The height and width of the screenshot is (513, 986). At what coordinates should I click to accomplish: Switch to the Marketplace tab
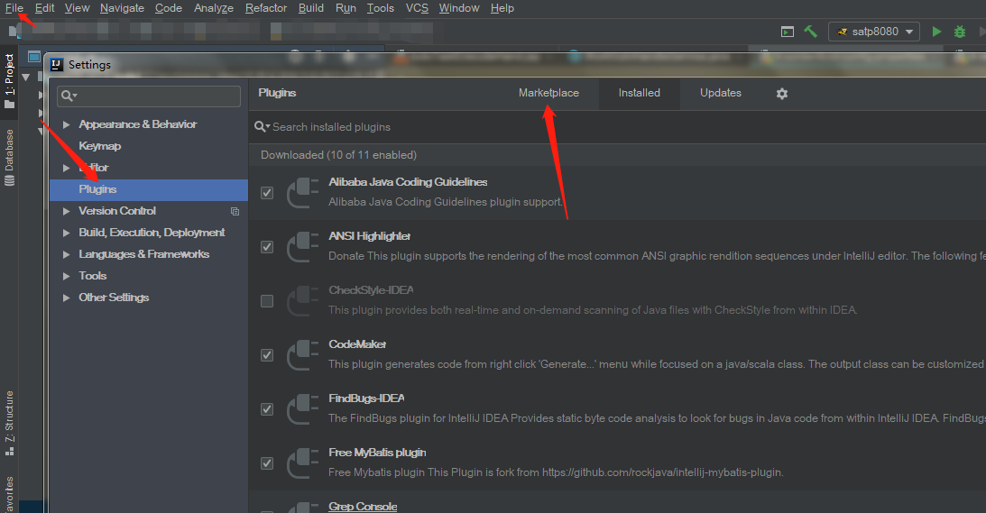click(x=548, y=93)
